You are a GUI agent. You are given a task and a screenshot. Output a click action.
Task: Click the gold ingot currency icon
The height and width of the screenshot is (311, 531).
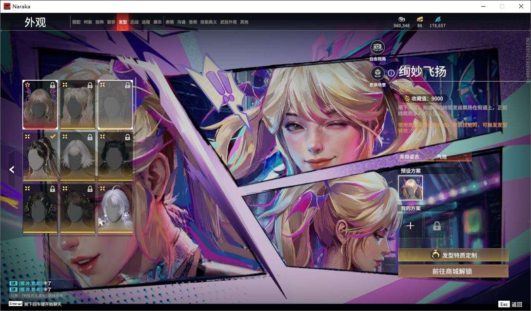420,19
